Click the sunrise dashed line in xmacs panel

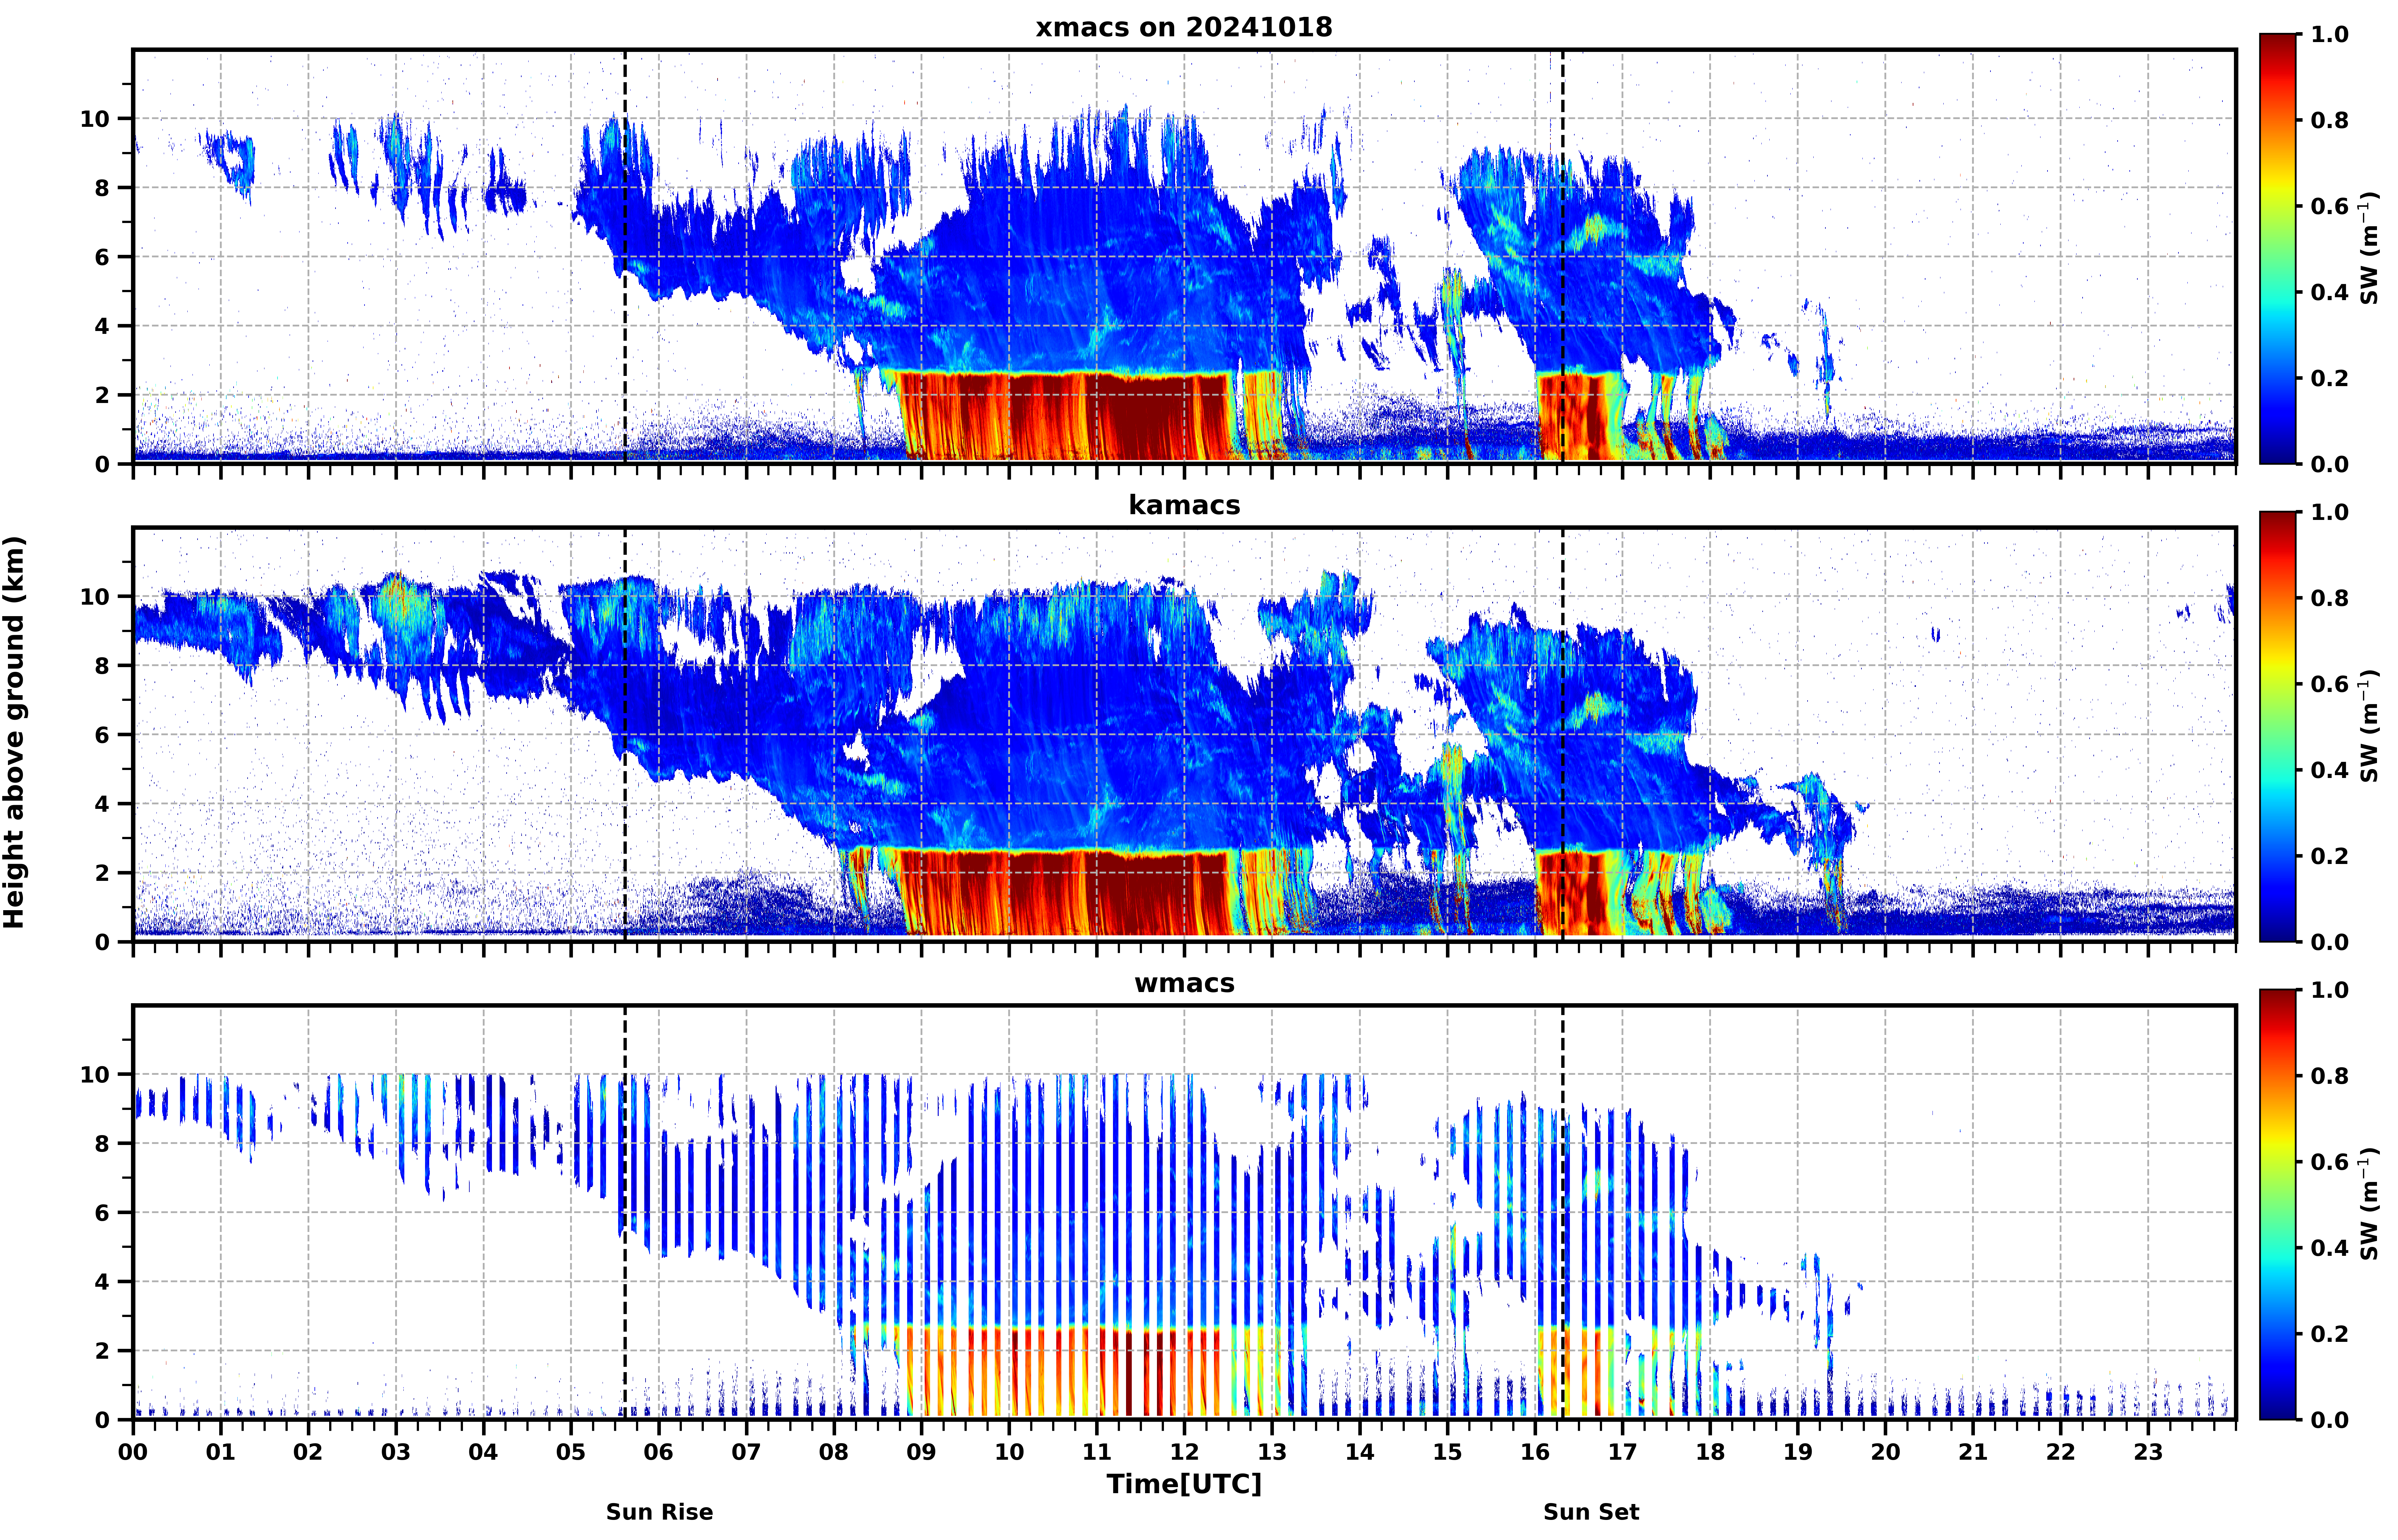pyautogui.click(x=625, y=256)
